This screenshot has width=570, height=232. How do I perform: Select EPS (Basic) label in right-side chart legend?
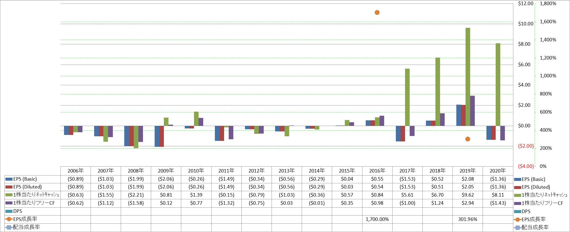coord(533,179)
